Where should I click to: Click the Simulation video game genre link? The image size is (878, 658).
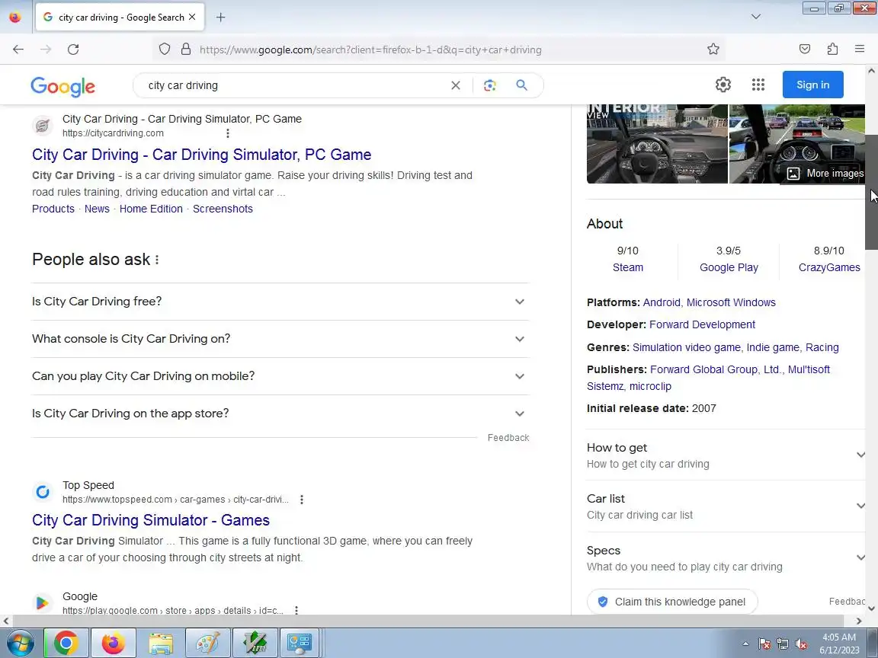[686, 347]
